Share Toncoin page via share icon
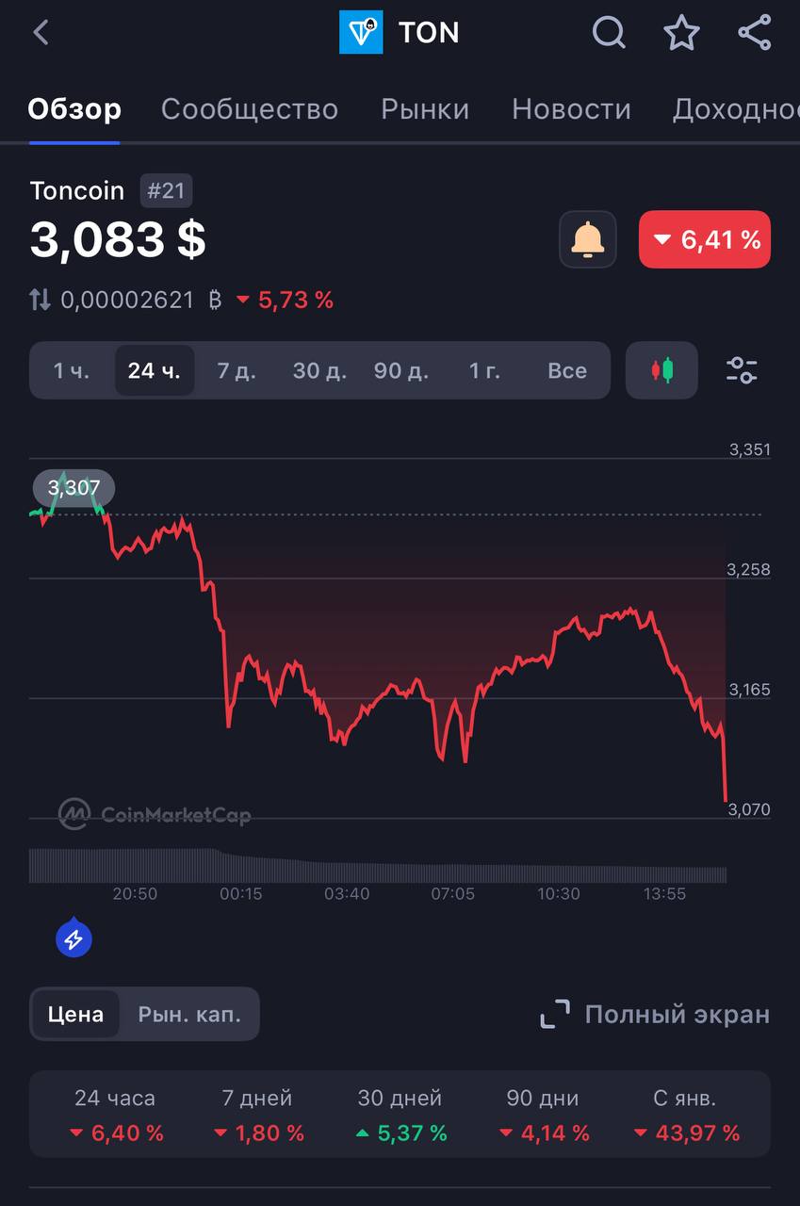The height and width of the screenshot is (1206, 800). pyautogui.click(x=755, y=33)
